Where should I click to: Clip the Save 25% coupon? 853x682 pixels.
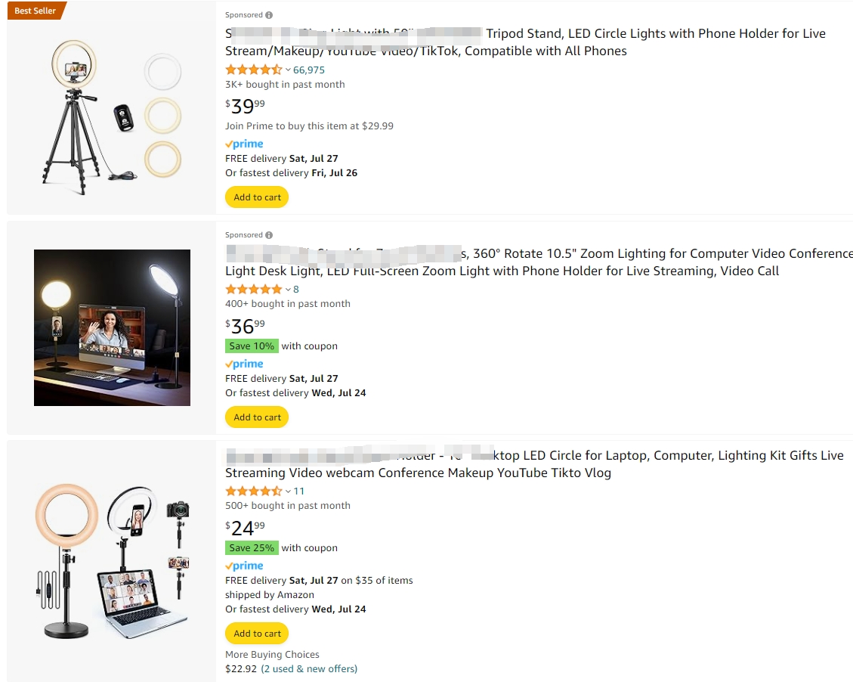click(252, 548)
